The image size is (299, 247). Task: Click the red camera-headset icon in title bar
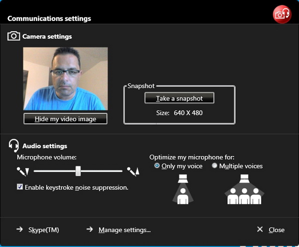pos(282,14)
